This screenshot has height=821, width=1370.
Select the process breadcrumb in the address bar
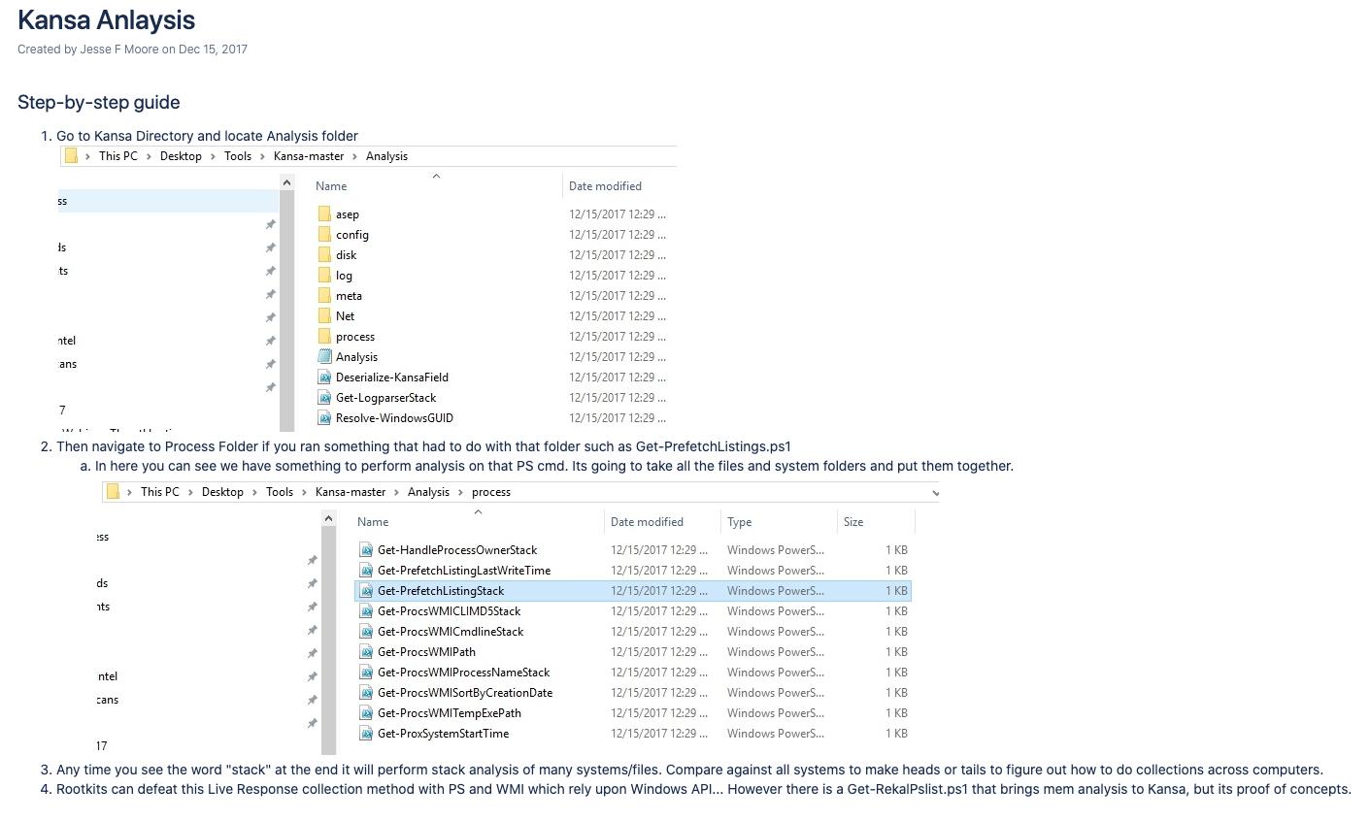coord(491,493)
